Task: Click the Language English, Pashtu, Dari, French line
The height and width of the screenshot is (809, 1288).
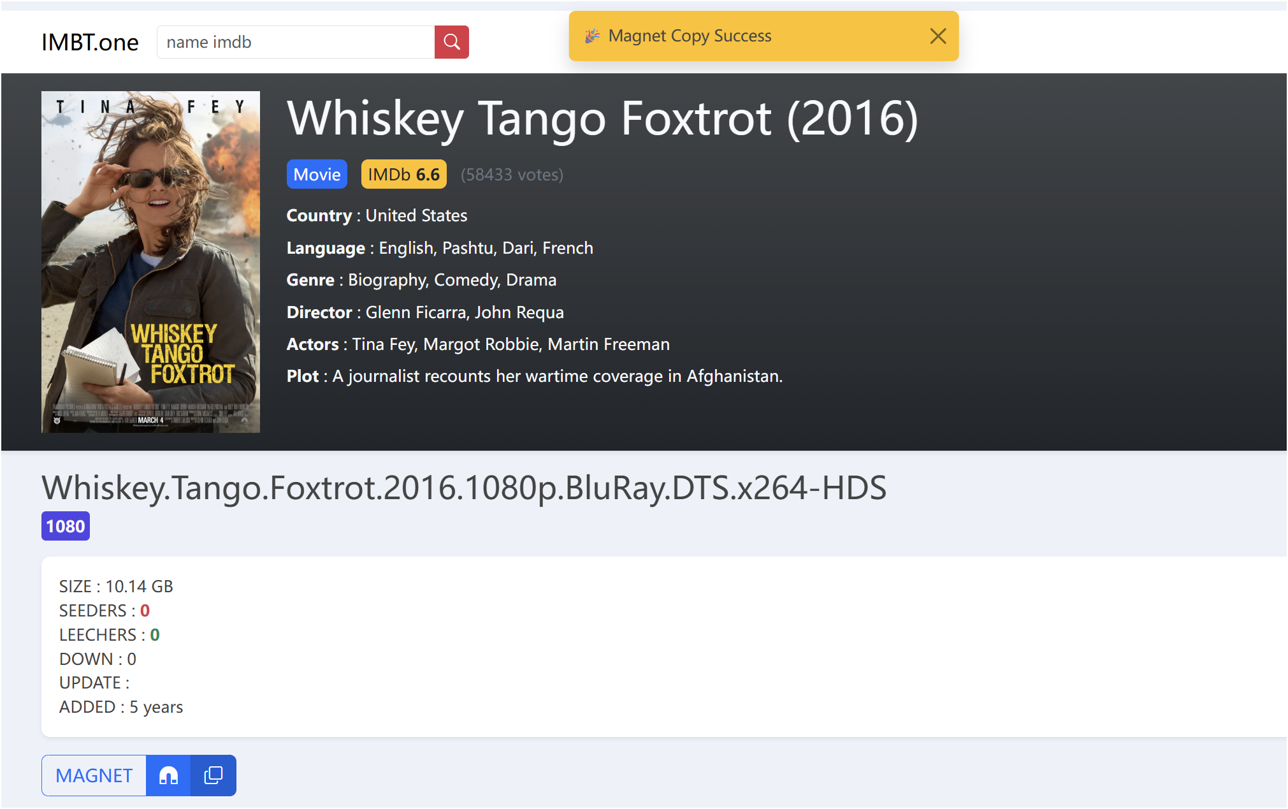Action: point(440,248)
